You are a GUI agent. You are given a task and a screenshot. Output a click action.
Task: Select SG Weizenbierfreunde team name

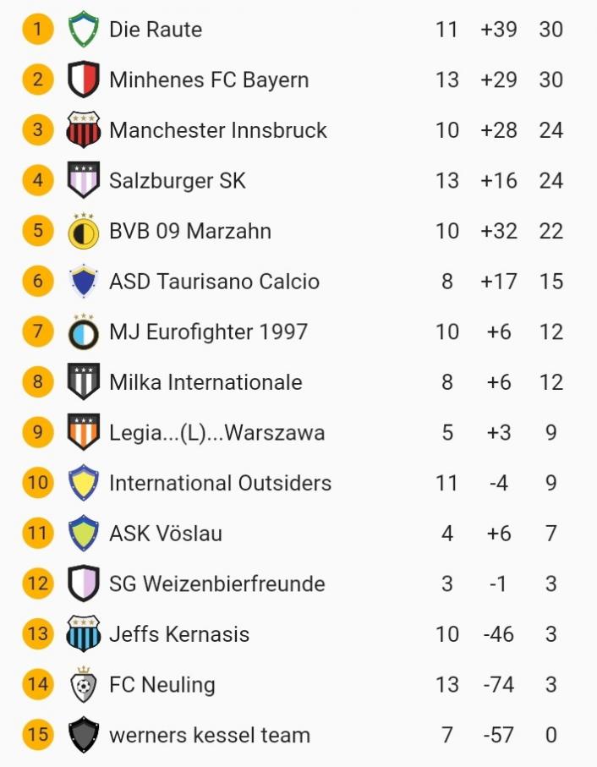(x=216, y=583)
